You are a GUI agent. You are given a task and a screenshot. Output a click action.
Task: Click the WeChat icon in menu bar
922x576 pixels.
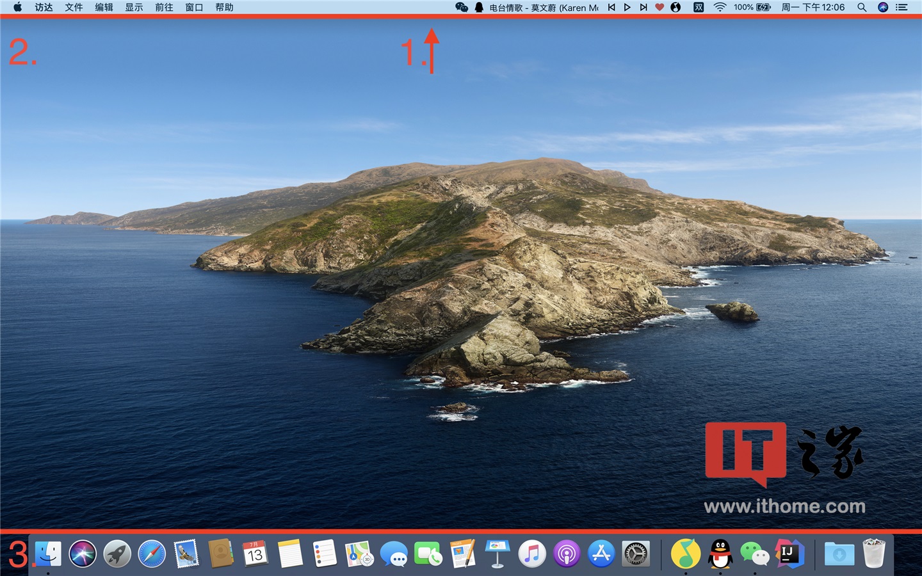[461, 8]
